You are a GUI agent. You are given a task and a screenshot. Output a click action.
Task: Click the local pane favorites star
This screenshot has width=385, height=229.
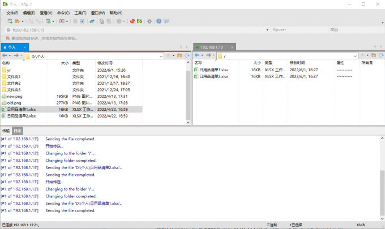[169, 55]
